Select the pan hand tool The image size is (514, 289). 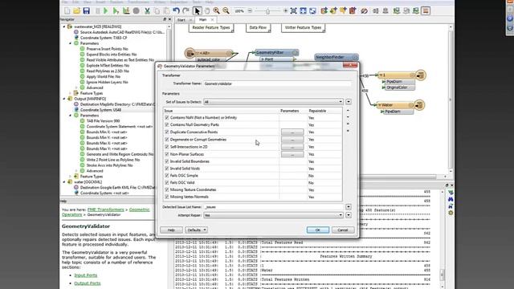pyautogui.click(x=207, y=10)
